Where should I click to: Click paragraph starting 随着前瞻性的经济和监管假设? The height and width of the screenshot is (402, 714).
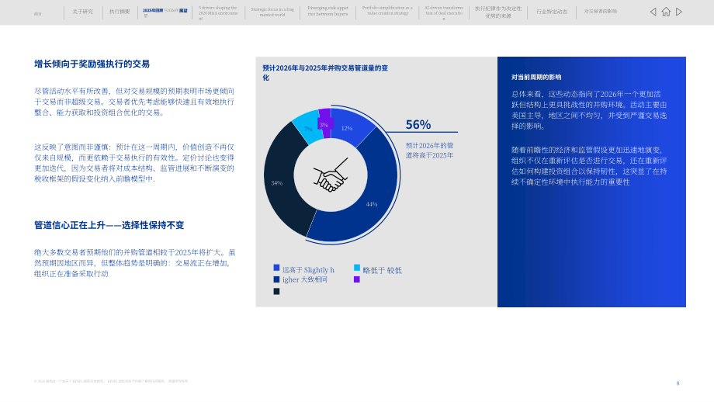(589, 166)
